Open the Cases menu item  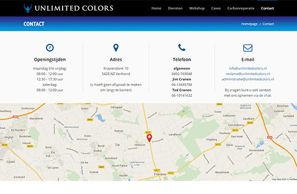tap(216, 8)
